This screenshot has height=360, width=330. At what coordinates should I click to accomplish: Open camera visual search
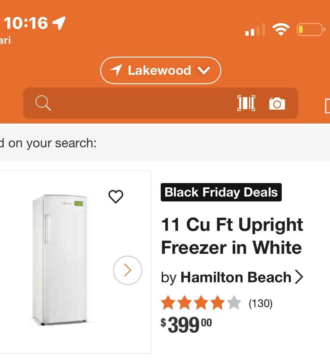click(277, 104)
